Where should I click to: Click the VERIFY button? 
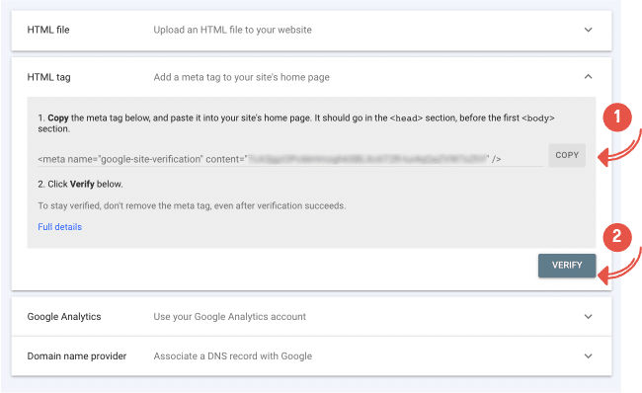(x=567, y=266)
